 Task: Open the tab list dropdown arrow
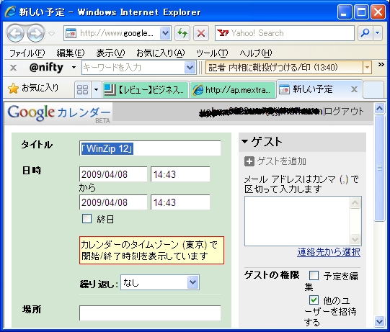tap(97, 89)
